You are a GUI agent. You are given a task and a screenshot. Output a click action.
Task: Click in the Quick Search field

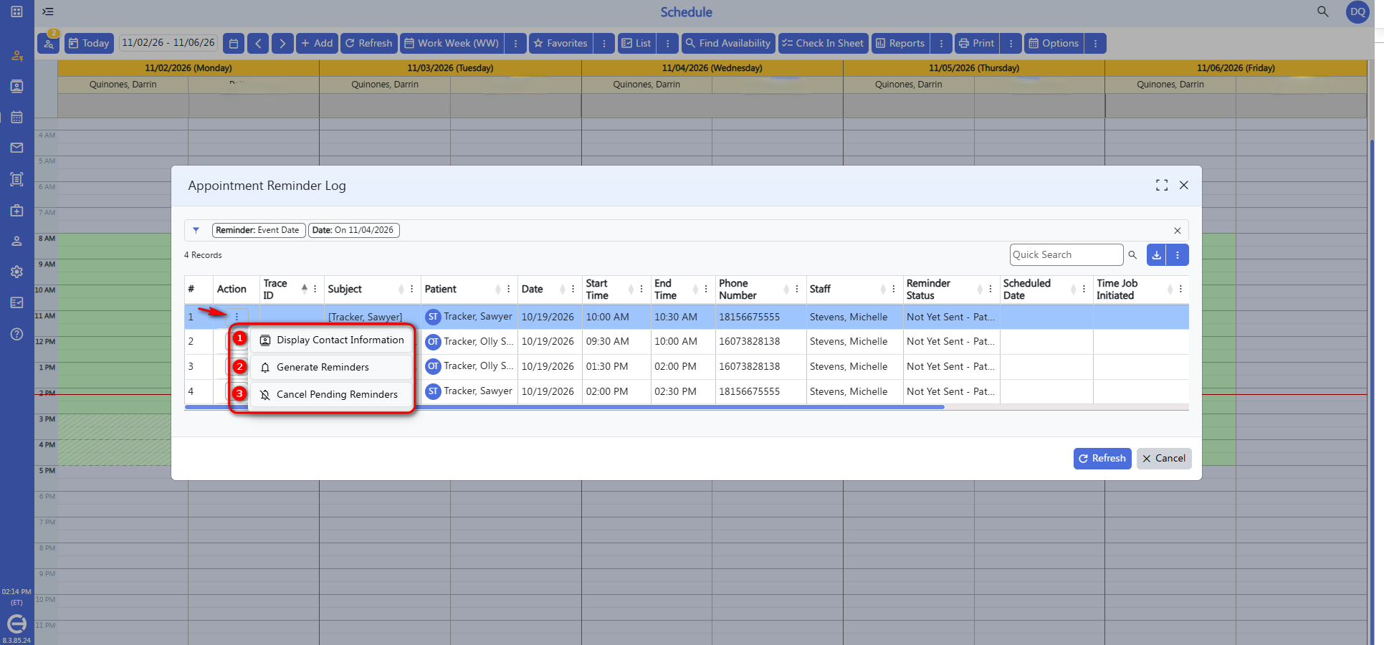[x=1066, y=254]
